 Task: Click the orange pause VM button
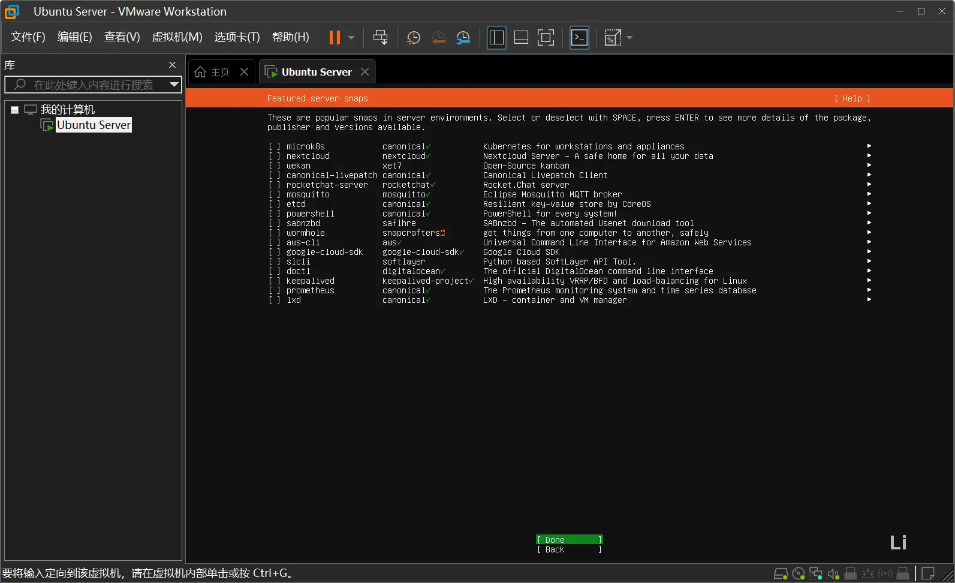(x=335, y=38)
